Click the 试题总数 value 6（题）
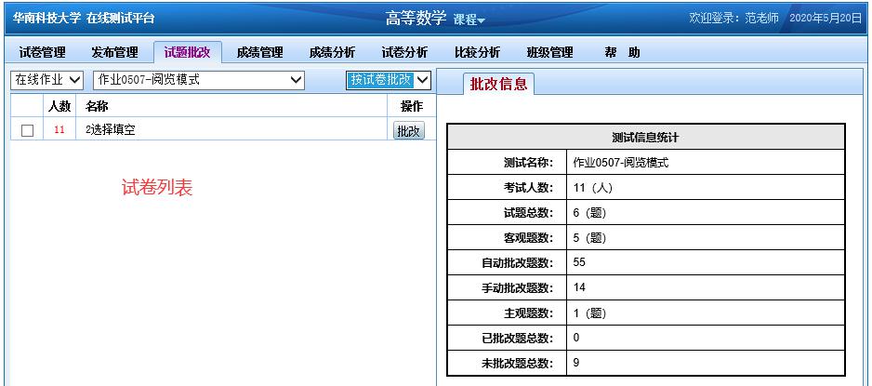 (x=589, y=213)
